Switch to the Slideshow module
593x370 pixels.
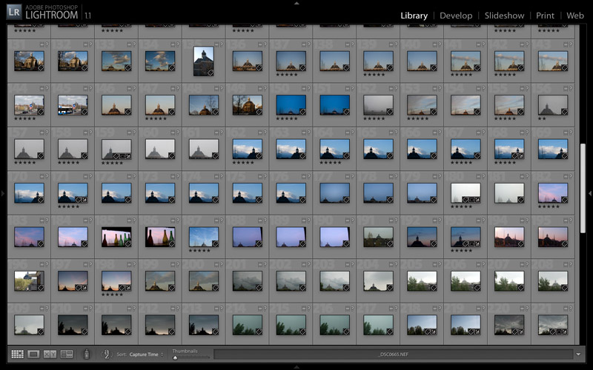point(505,16)
